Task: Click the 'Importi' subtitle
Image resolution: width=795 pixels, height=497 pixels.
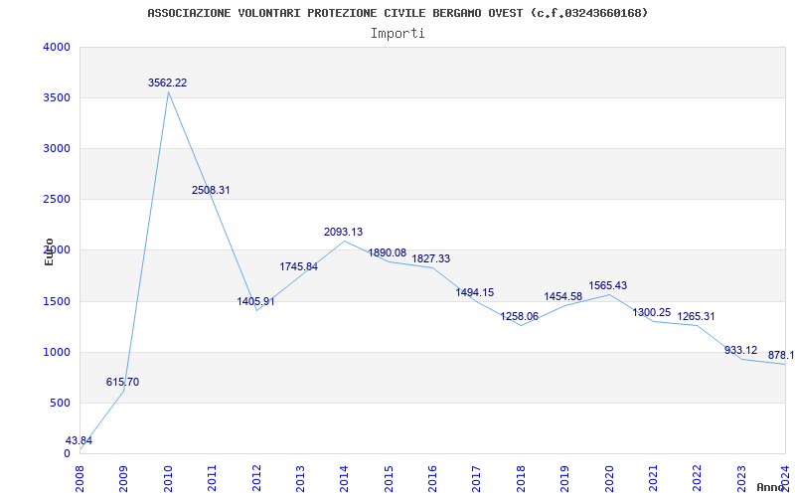Action: point(397,34)
